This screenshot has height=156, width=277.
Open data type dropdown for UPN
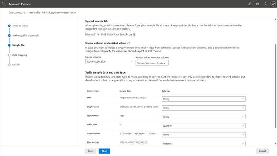pyautogui.click(x=203, y=99)
